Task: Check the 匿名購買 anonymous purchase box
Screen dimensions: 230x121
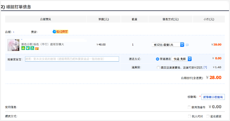Action: [208, 116]
